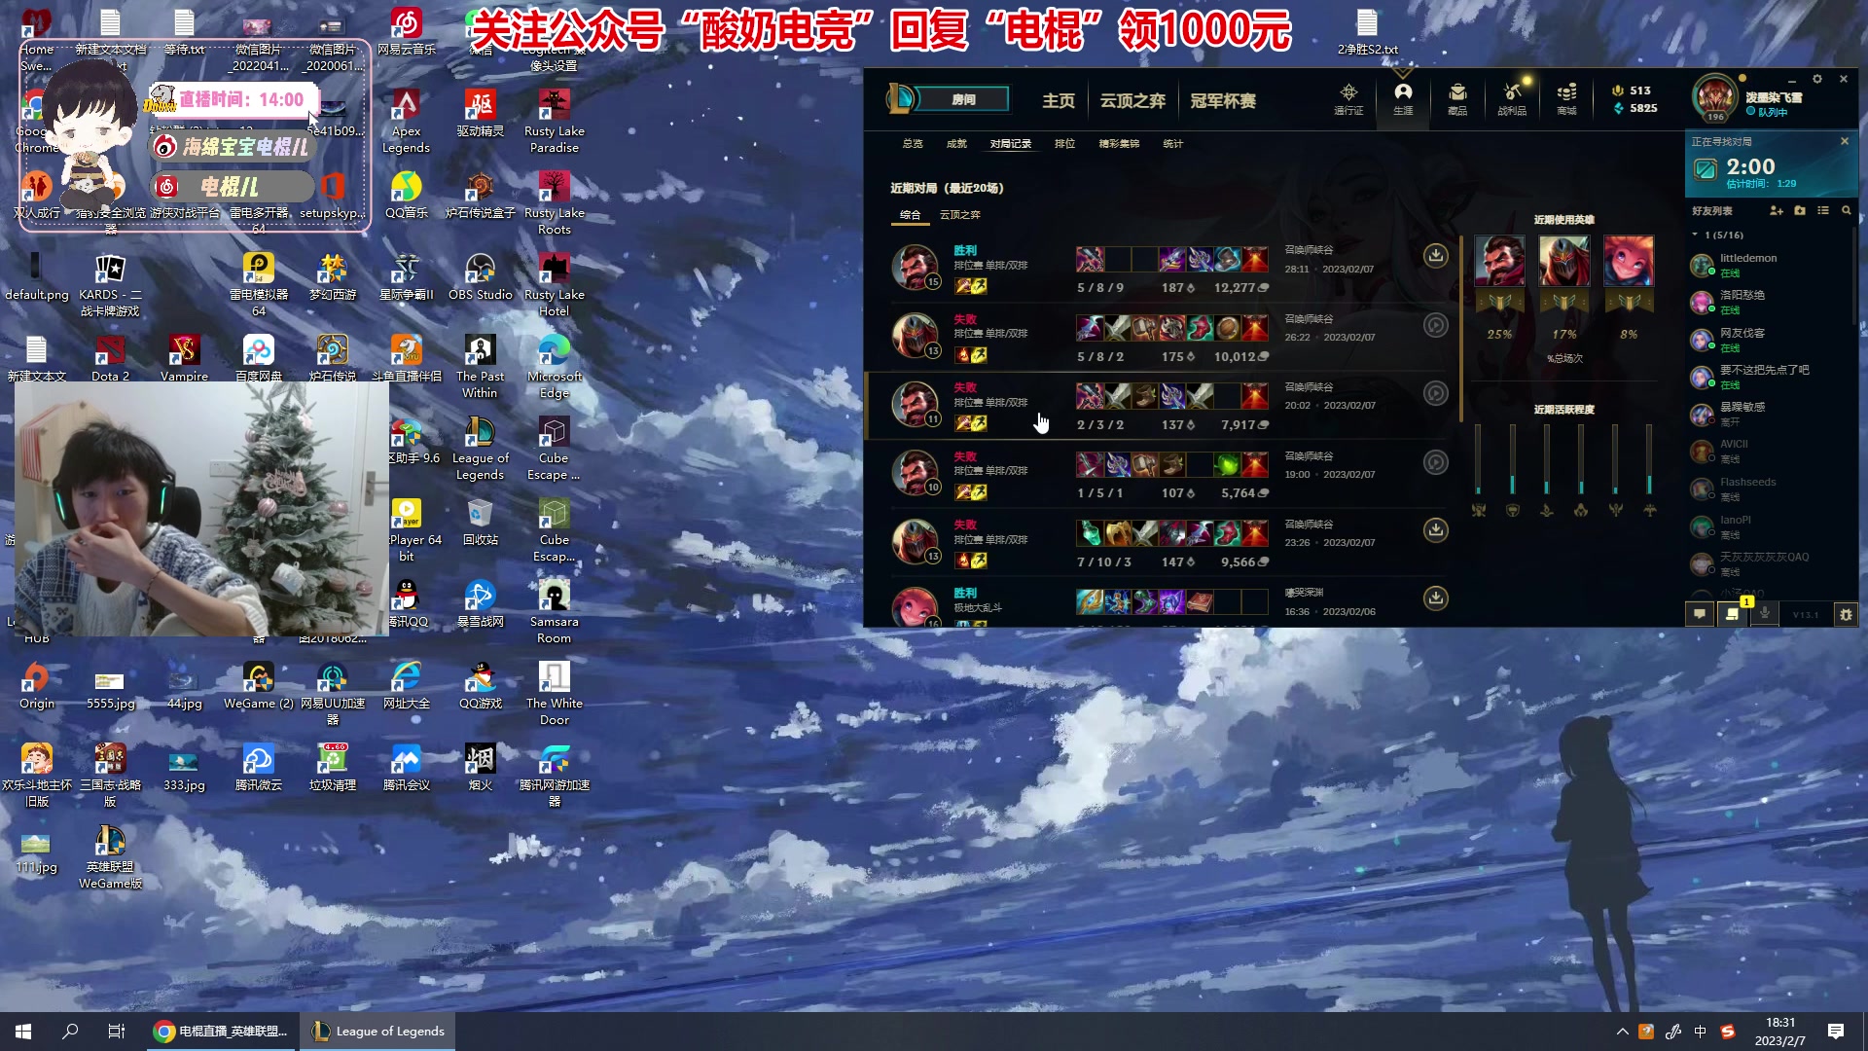Play the replay of the 20:02 match
This screenshot has height=1051, width=1868.
pyautogui.click(x=1435, y=393)
